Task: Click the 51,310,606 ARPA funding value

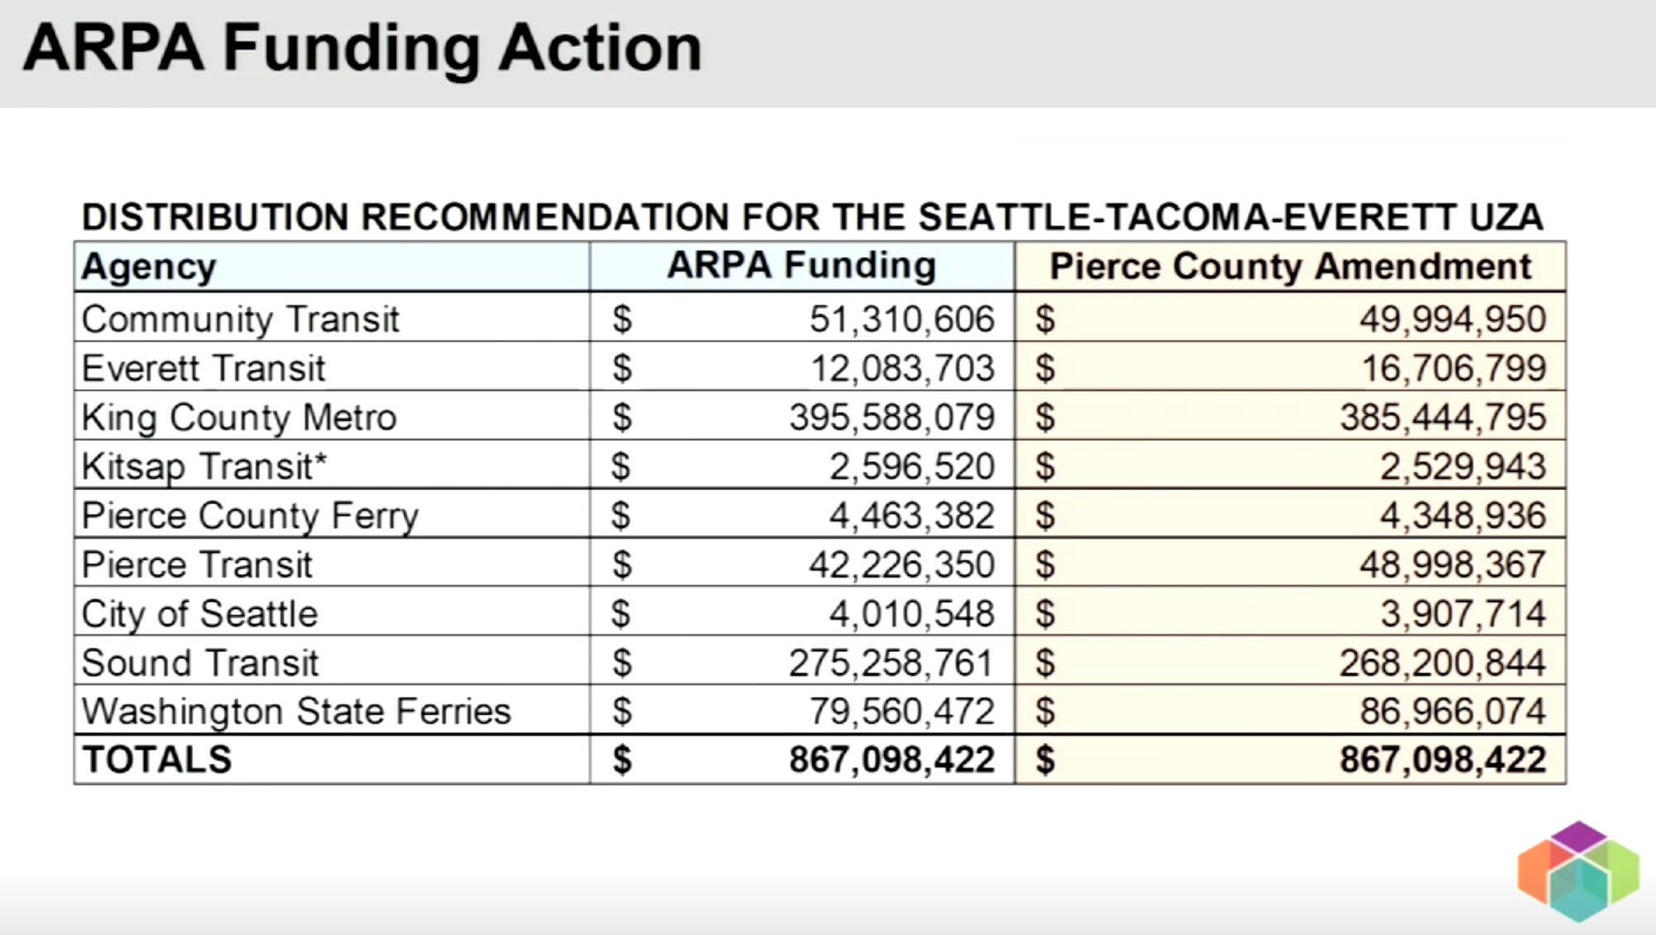Action: (x=902, y=320)
